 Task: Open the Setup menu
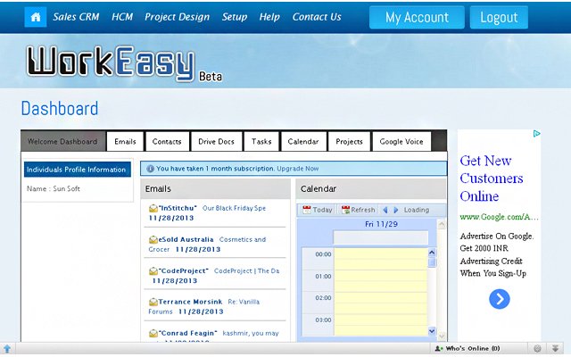tap(235, 17)
